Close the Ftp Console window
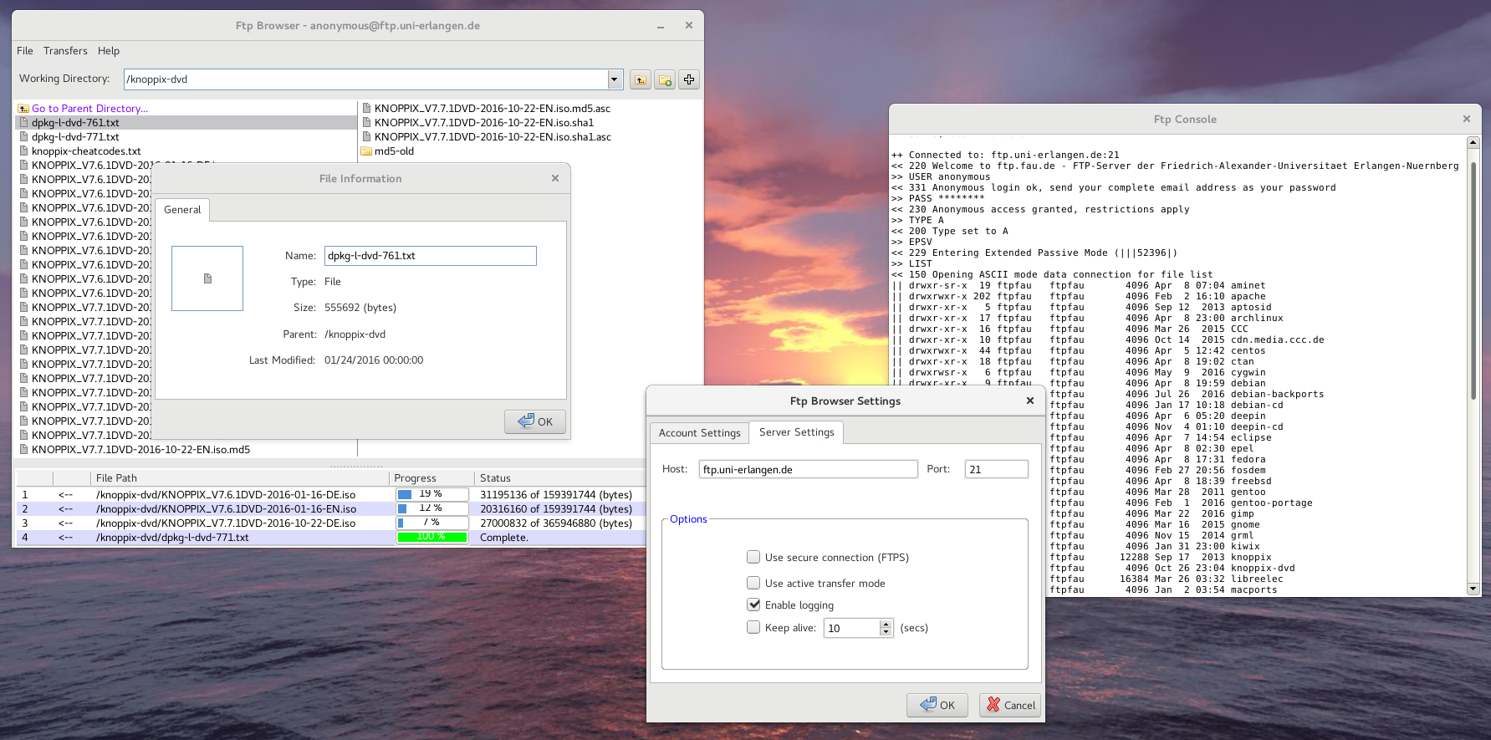This screenshot has height=740, width=1491. click(x=1466, y=119)
